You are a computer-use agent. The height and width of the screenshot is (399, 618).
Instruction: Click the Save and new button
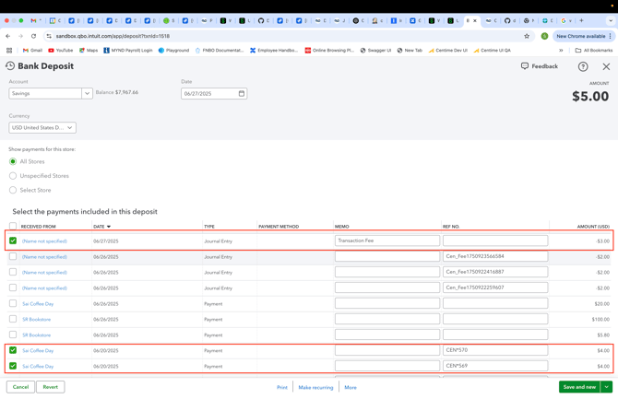tap(579, 387)
